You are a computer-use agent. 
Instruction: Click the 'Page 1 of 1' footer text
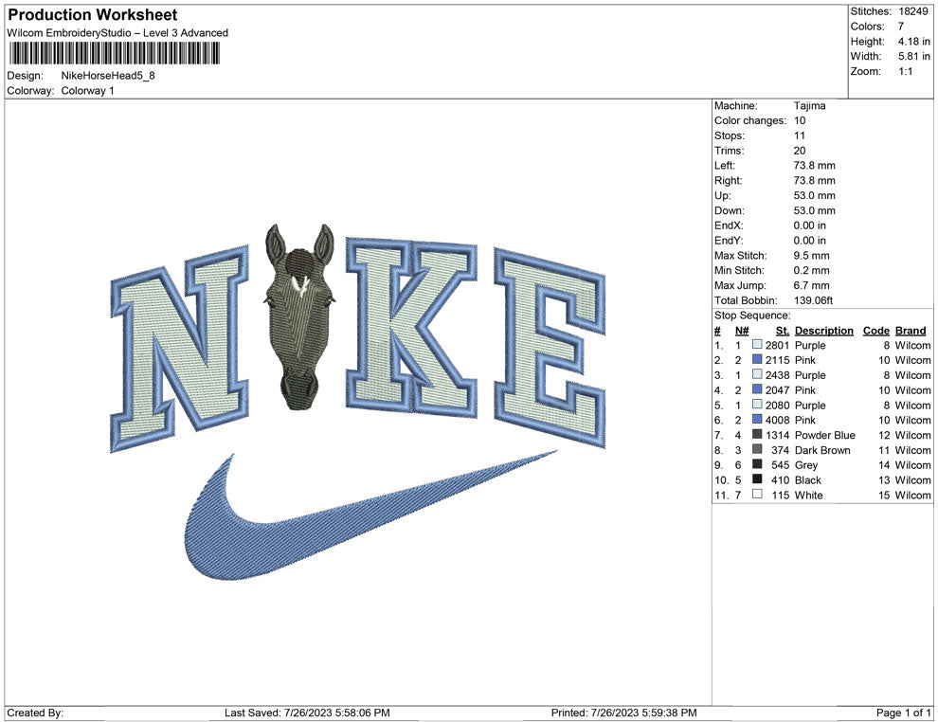click(x=903, y=713)
